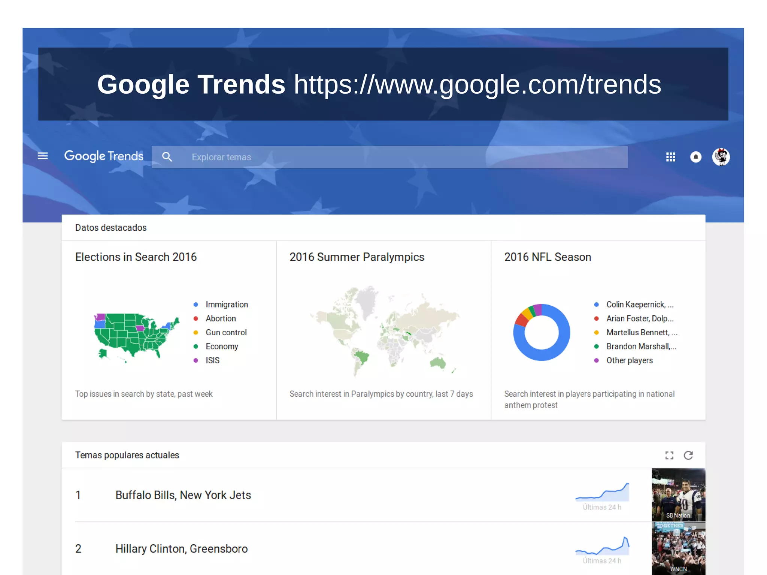Select the ISIS legend entry
This screenshot has width=767, height=575.
click(207, 360)
